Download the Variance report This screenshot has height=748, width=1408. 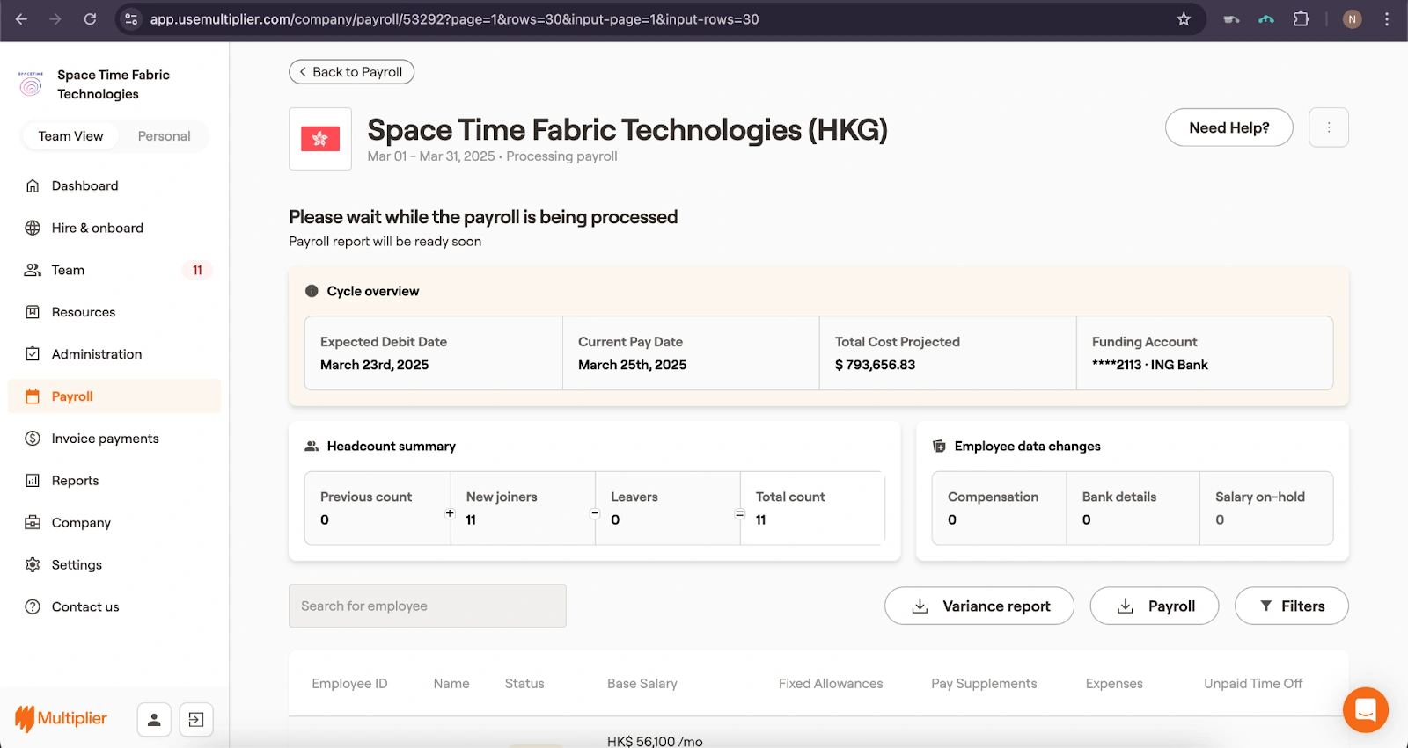979,606
